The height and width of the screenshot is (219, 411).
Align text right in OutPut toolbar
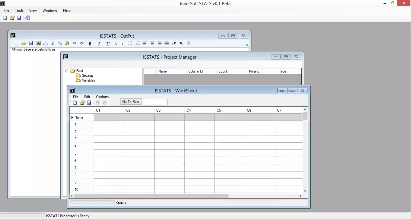[159, 43]
